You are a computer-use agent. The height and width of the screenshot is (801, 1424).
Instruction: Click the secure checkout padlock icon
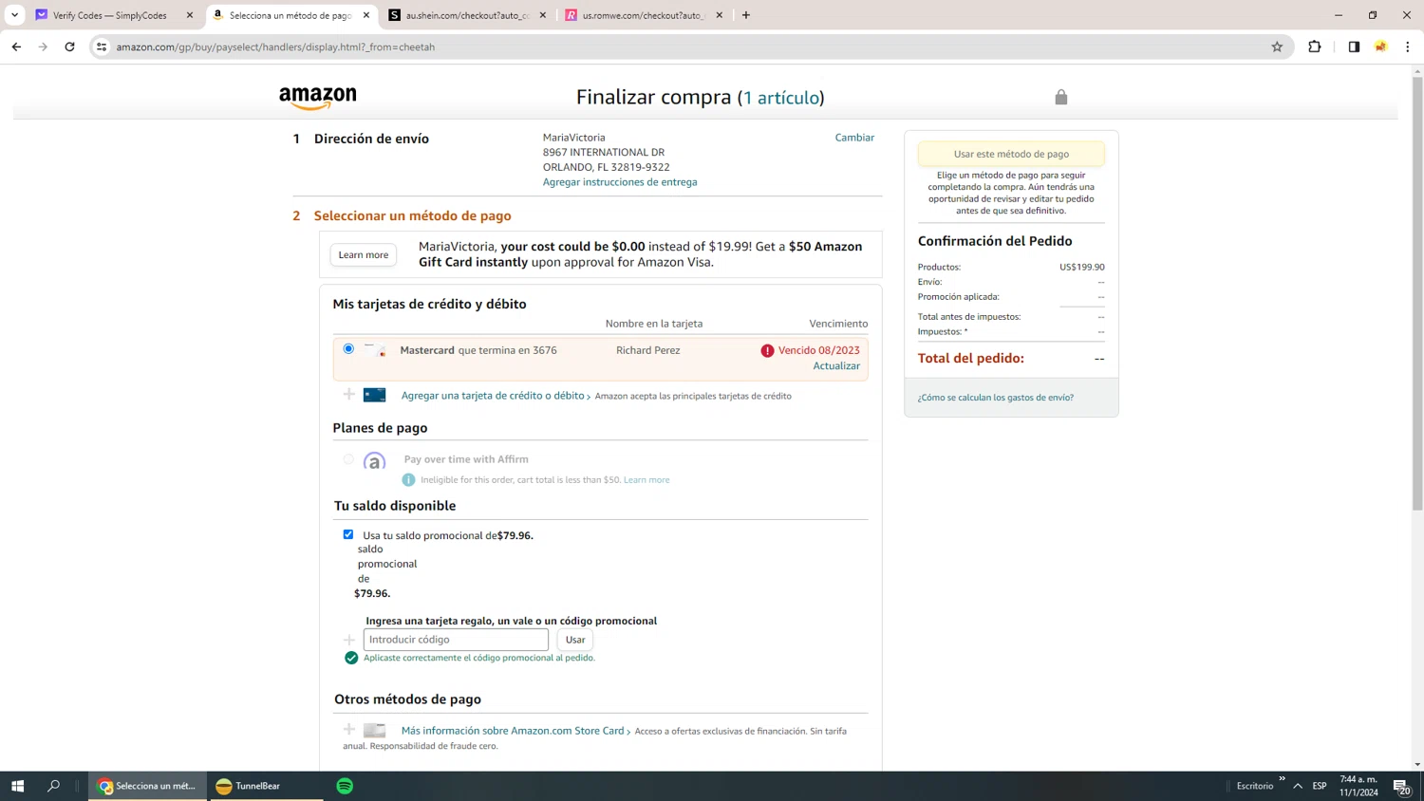(1061, 97)
